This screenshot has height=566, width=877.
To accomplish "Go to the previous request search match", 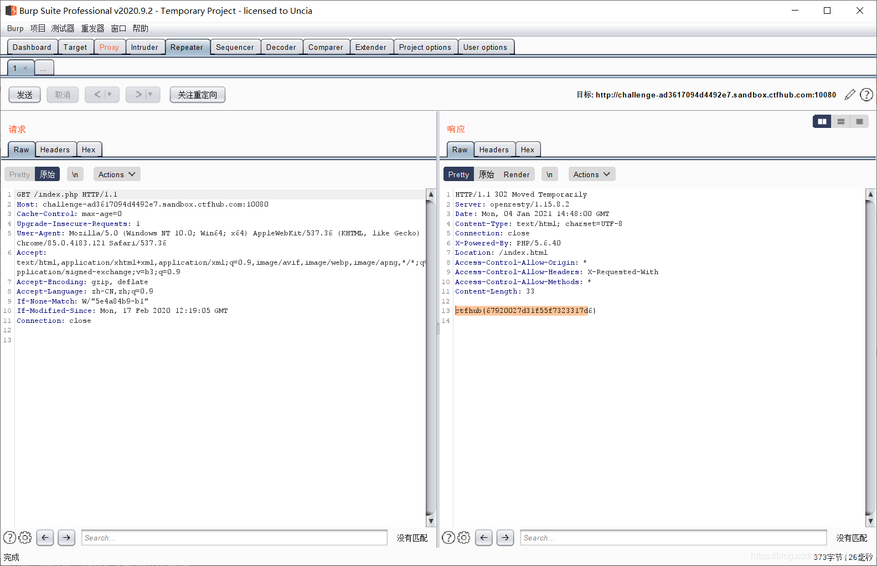I will [45, 537].
